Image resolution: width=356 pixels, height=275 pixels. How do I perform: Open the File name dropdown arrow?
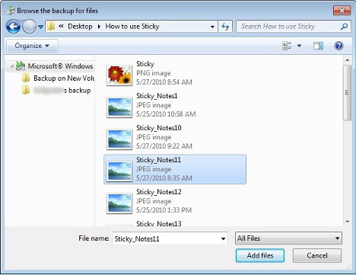223,238
